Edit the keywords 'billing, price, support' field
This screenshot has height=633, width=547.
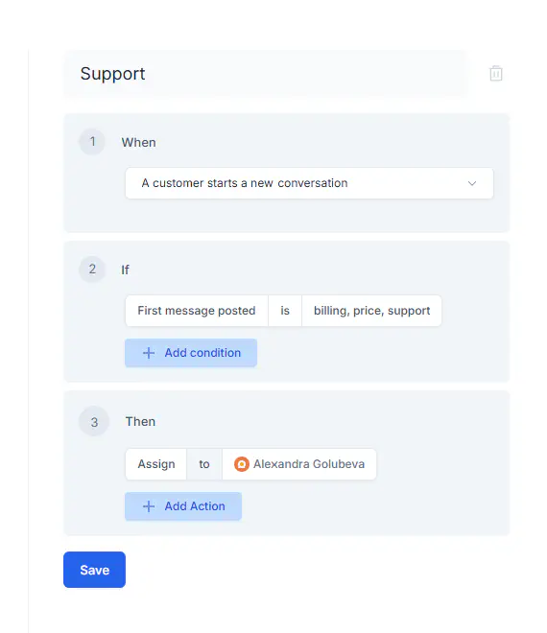[x=371, y=311]
